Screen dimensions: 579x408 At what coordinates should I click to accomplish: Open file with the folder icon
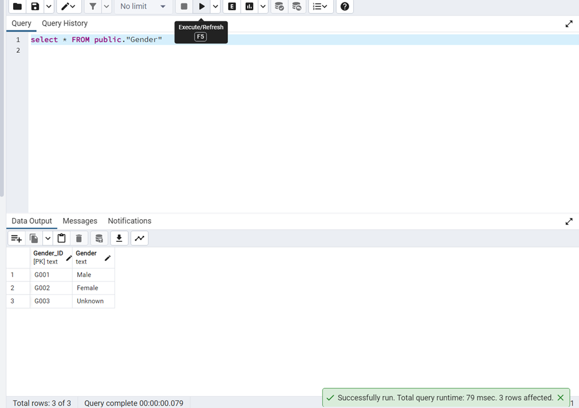click(17, 7)
